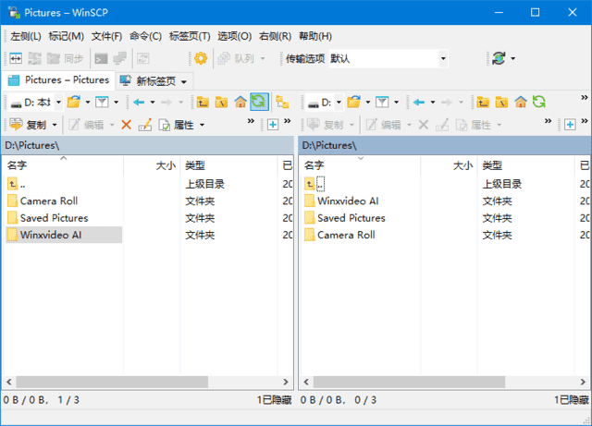Open Preferences via the gear icon
The height and width of the screenshot is (426, 592).
(201, 58)
